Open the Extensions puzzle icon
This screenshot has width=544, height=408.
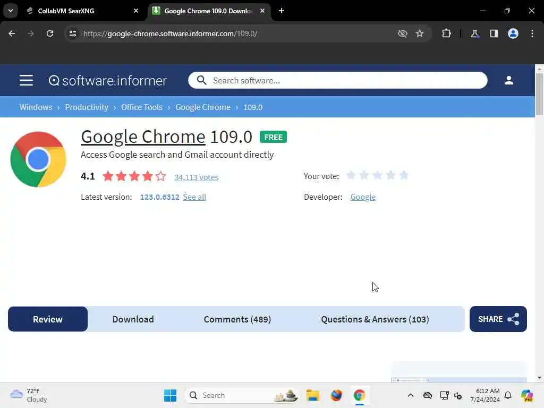click(x=446, y=33)
